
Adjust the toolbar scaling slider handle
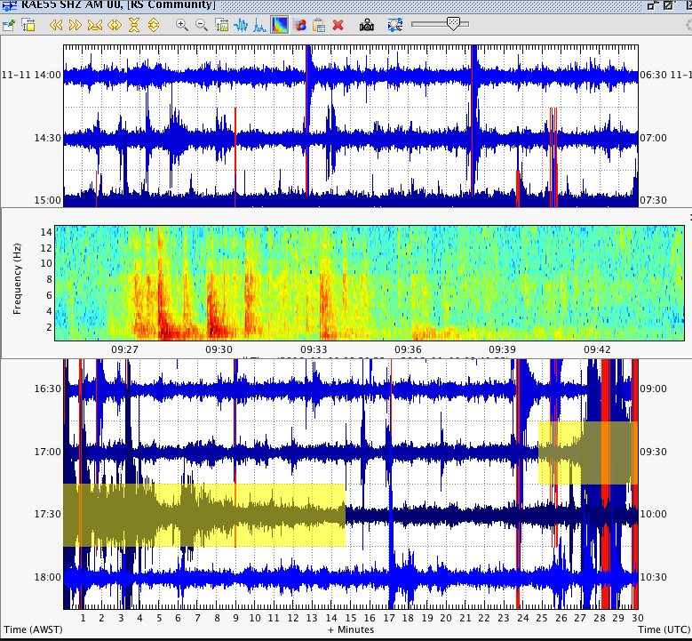[453, 23]
